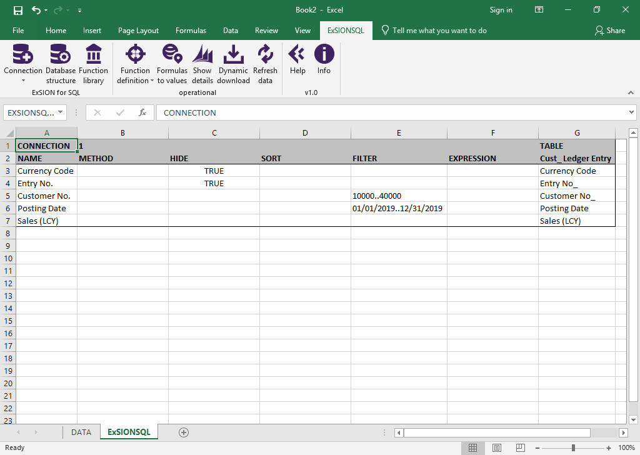Confirm formula entry checkmark icon

(x=120, y=112)
